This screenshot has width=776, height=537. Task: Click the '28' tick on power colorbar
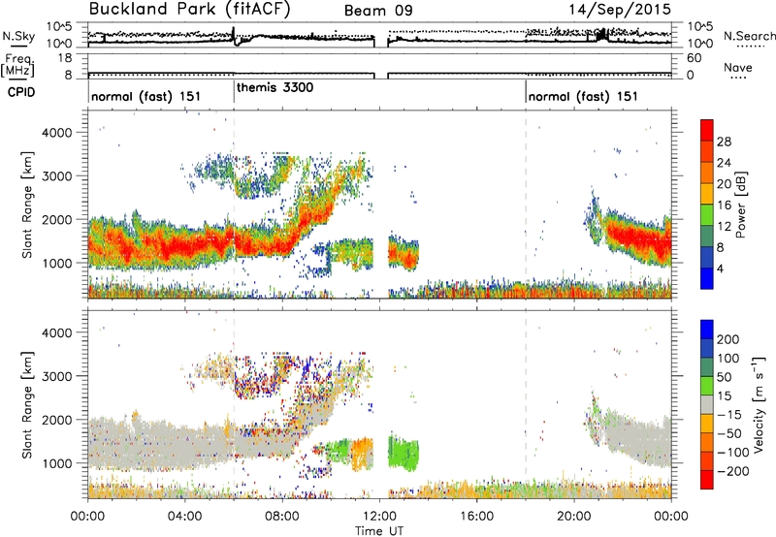[x=724, y=142]
